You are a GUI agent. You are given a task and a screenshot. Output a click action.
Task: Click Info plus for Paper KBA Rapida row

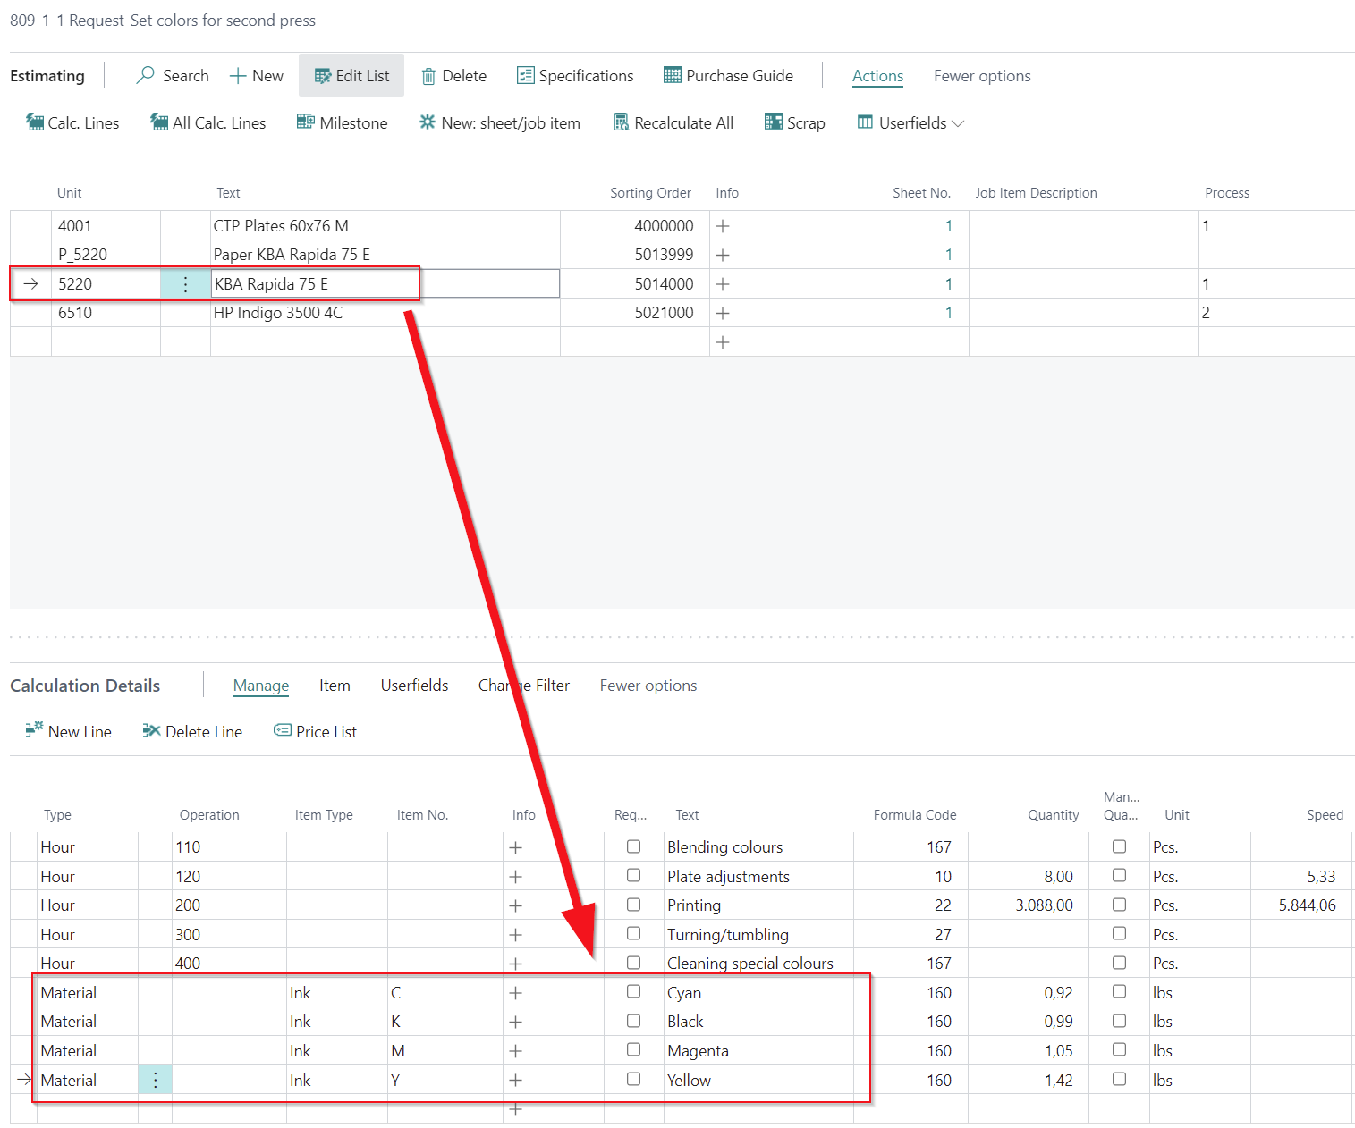point(723,255)
